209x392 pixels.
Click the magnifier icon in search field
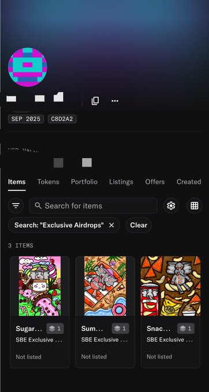tap(38, 206)
